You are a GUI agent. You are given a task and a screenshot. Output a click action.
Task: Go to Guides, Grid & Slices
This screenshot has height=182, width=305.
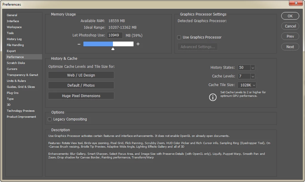coord(24,87)
